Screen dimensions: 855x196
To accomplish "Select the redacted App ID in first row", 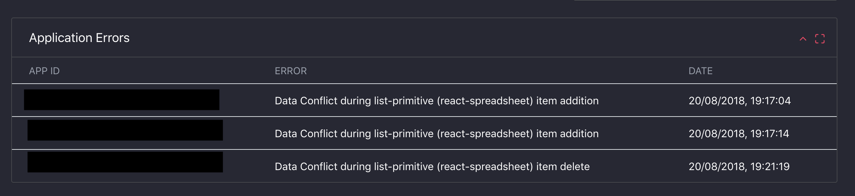I will pos(122,100).
